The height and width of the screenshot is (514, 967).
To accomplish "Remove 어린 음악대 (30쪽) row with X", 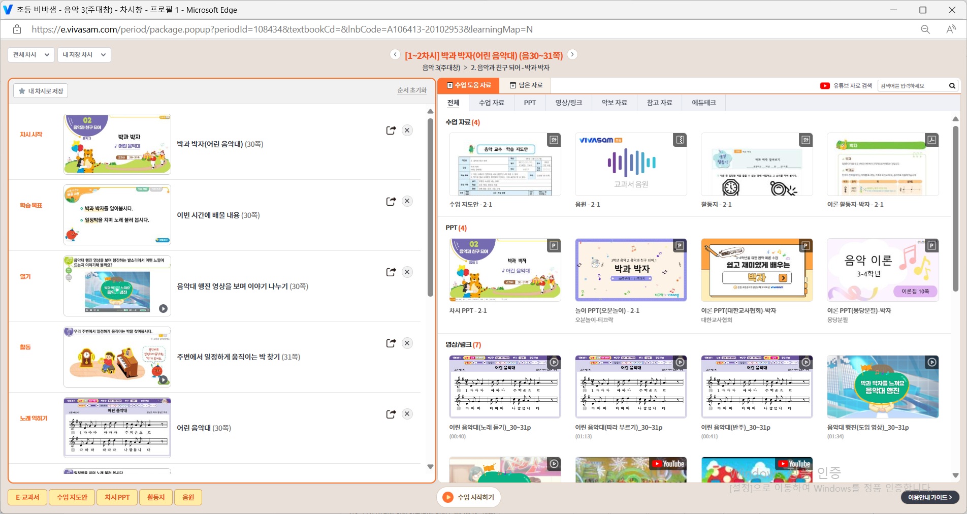I will tap(407, 414).
